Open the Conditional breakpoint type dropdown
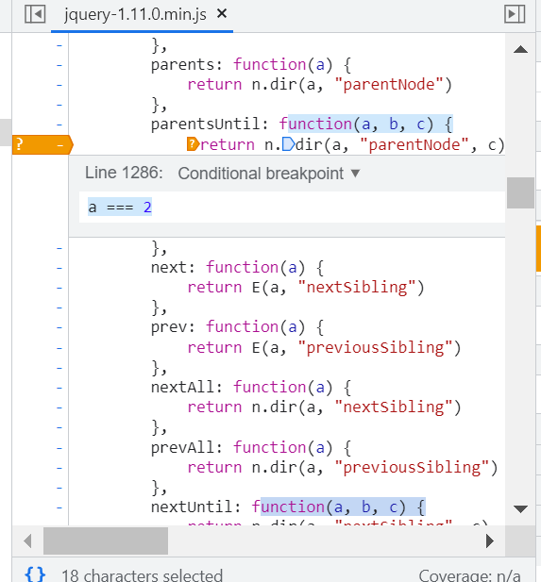This screenshot has height=582, width=541. (269, 174)
